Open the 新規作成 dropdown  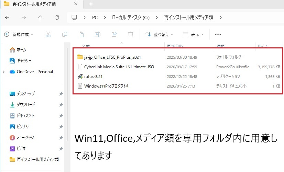19,34
